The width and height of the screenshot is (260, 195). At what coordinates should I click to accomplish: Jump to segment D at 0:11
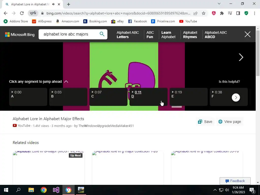tap(149, 97)
